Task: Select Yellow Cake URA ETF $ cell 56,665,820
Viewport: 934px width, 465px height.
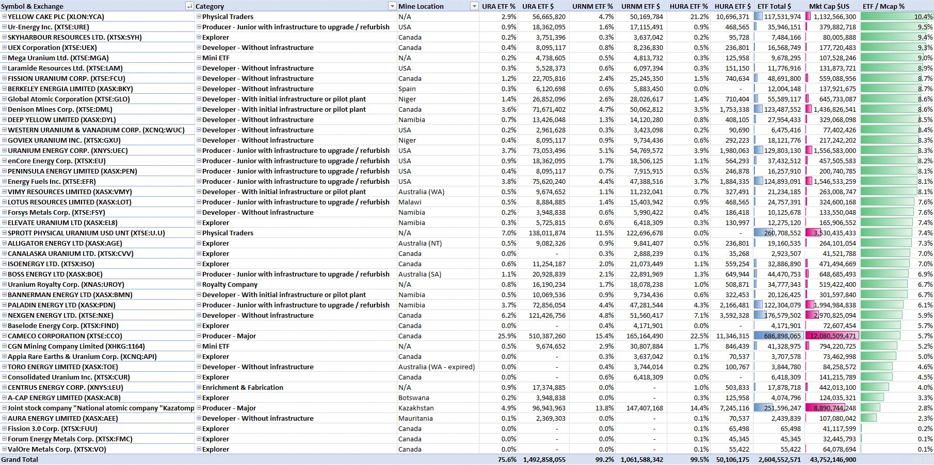Action: (543, 16)
